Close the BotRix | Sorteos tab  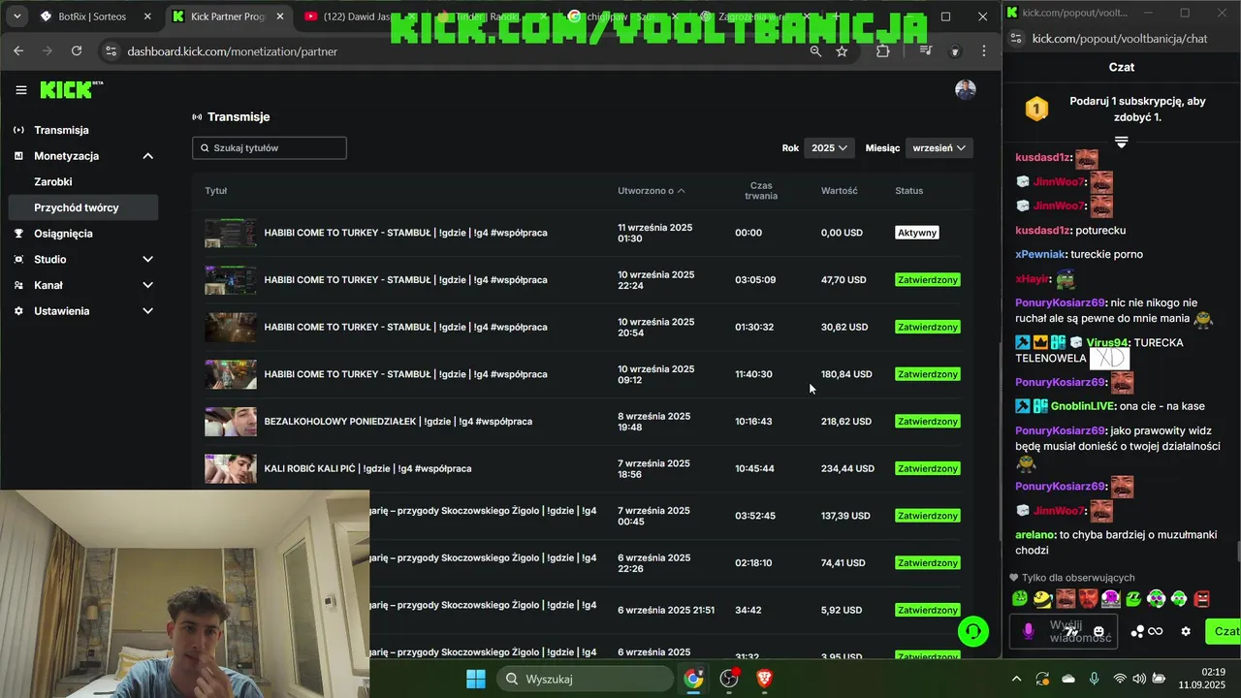[147, 16]
